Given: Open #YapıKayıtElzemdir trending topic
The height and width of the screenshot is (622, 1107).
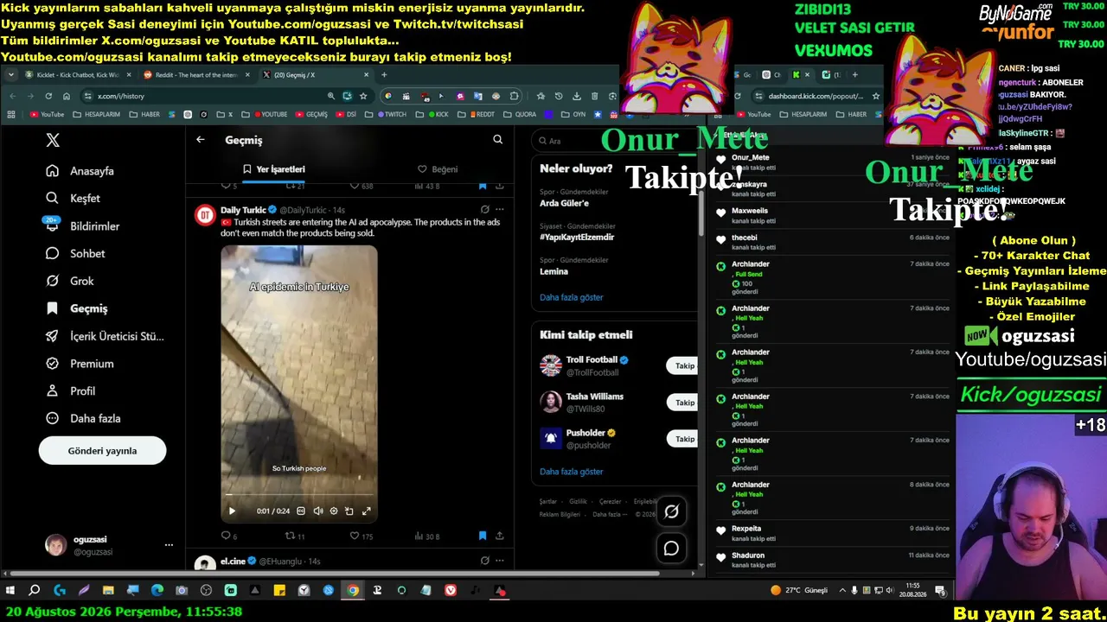Looking at the screenshot, I should click(x=577, y=238).
